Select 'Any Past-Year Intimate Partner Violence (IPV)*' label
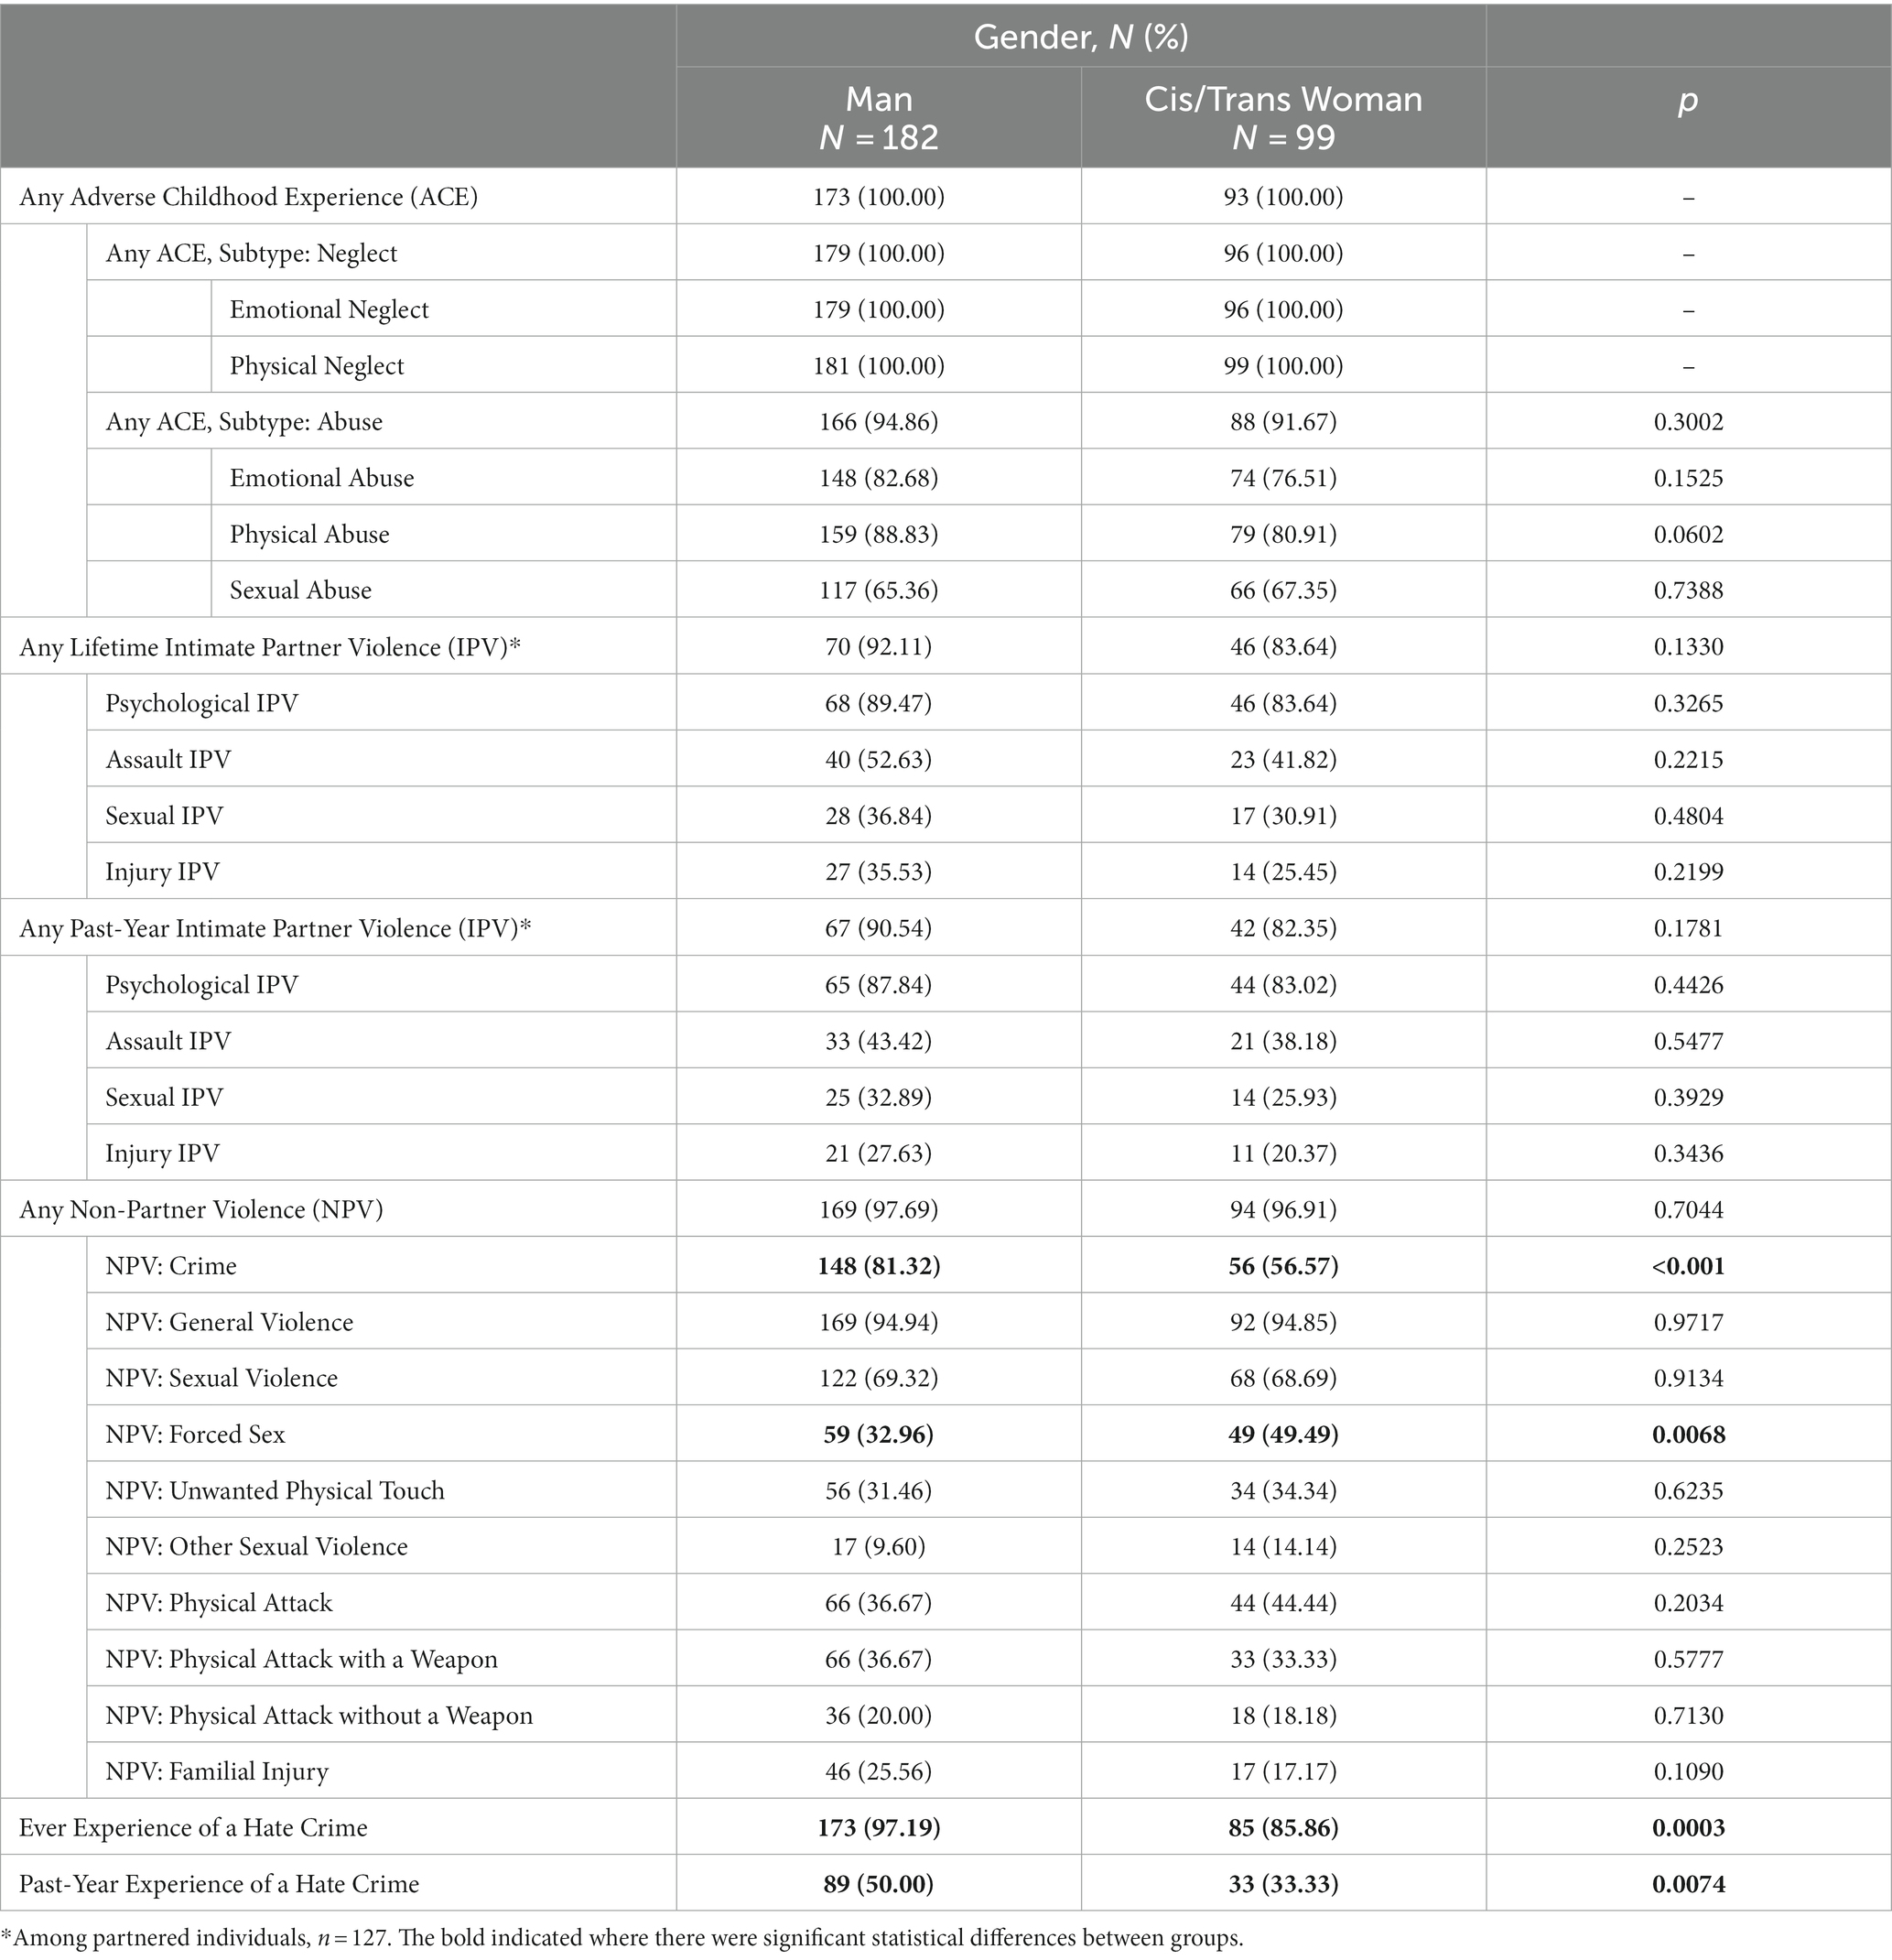The width and height of the screenshot is (1892, 1960). tap(275, 928)
